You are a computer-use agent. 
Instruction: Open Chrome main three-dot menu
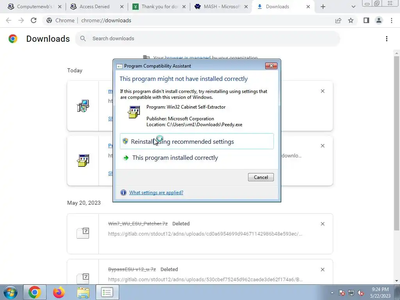point(391,20)
